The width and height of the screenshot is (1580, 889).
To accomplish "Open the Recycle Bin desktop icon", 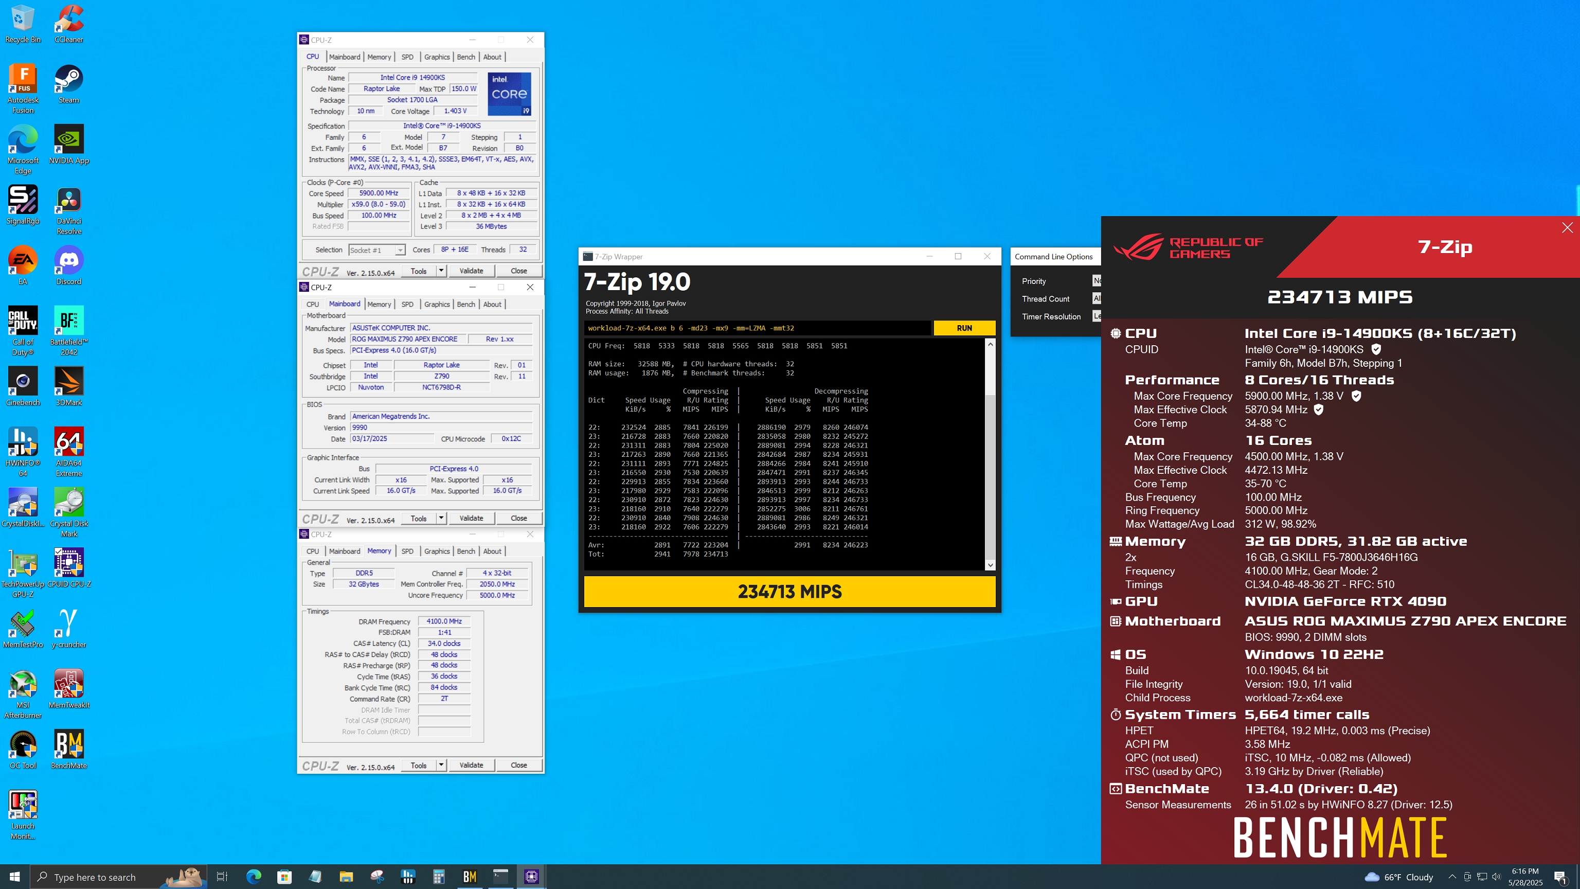I will (x=23, y=25).
